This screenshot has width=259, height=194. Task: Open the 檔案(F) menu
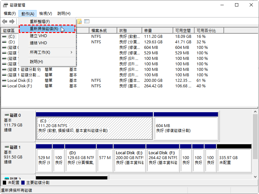click(x=10, y=14)
